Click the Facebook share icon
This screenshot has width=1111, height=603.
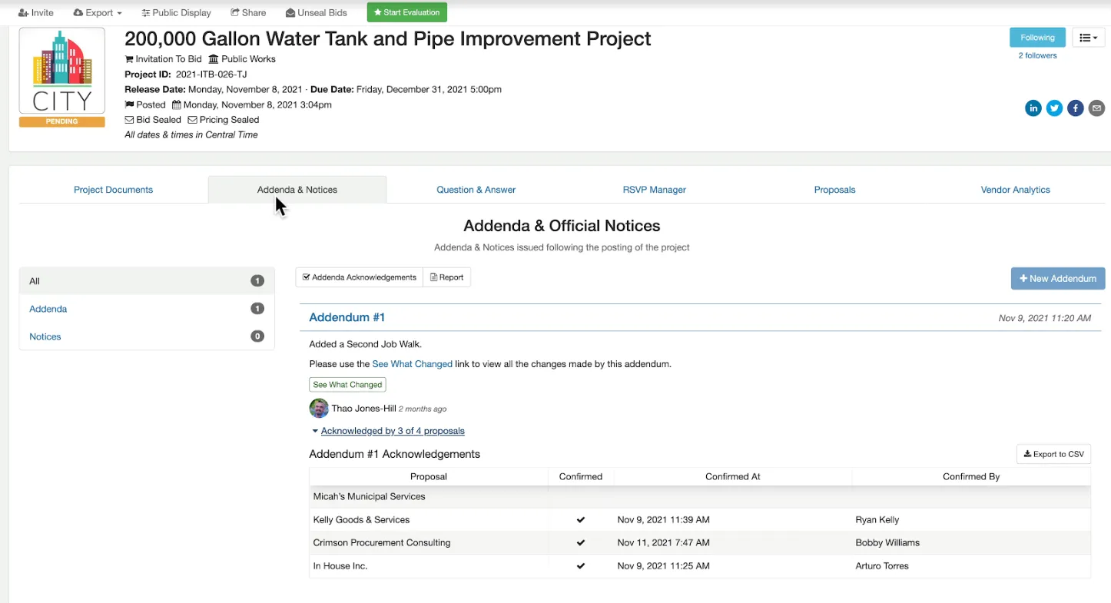[x=1075, y=108]
